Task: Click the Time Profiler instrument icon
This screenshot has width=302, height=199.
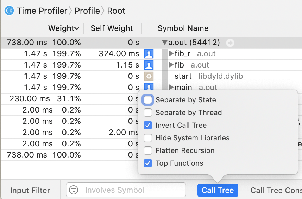Action: (x=9, y=11)
